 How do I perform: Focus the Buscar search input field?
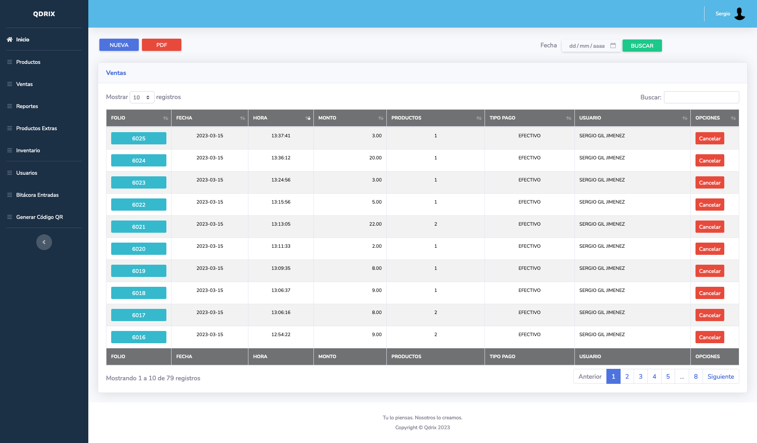(x=701, y=97)
